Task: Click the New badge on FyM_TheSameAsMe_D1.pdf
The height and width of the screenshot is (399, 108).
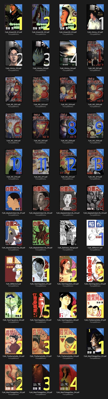Action: (x=101, y=295)
